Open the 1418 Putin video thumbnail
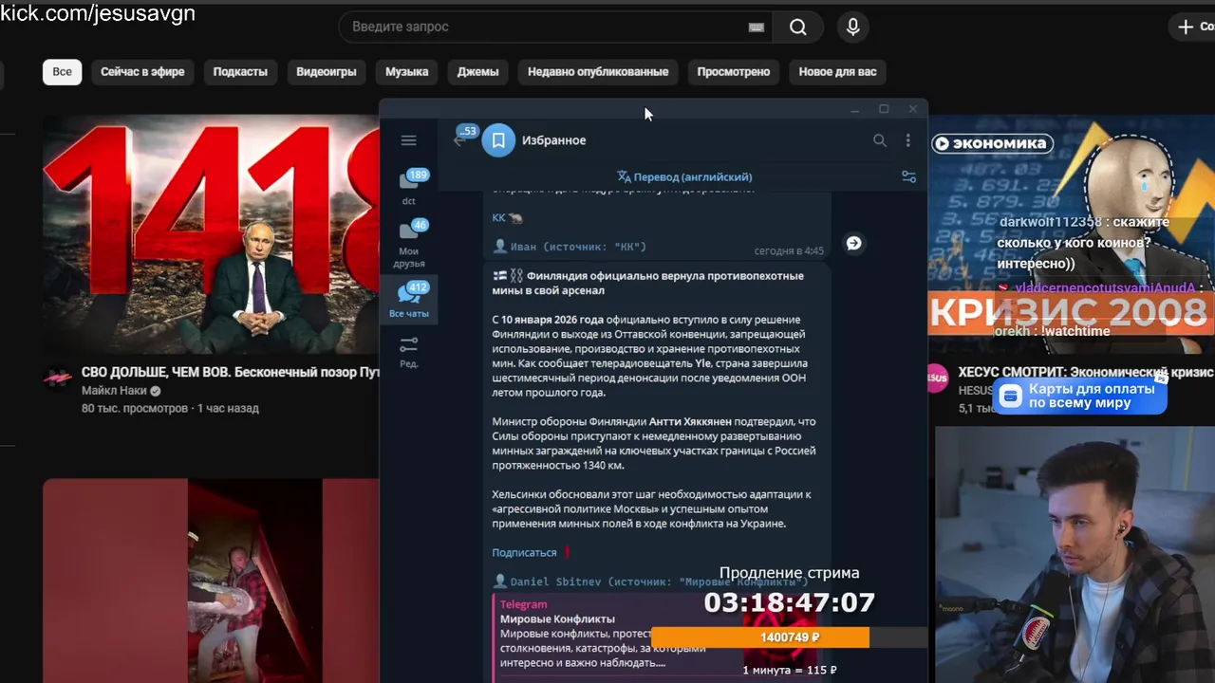 (x=211, y=234)
